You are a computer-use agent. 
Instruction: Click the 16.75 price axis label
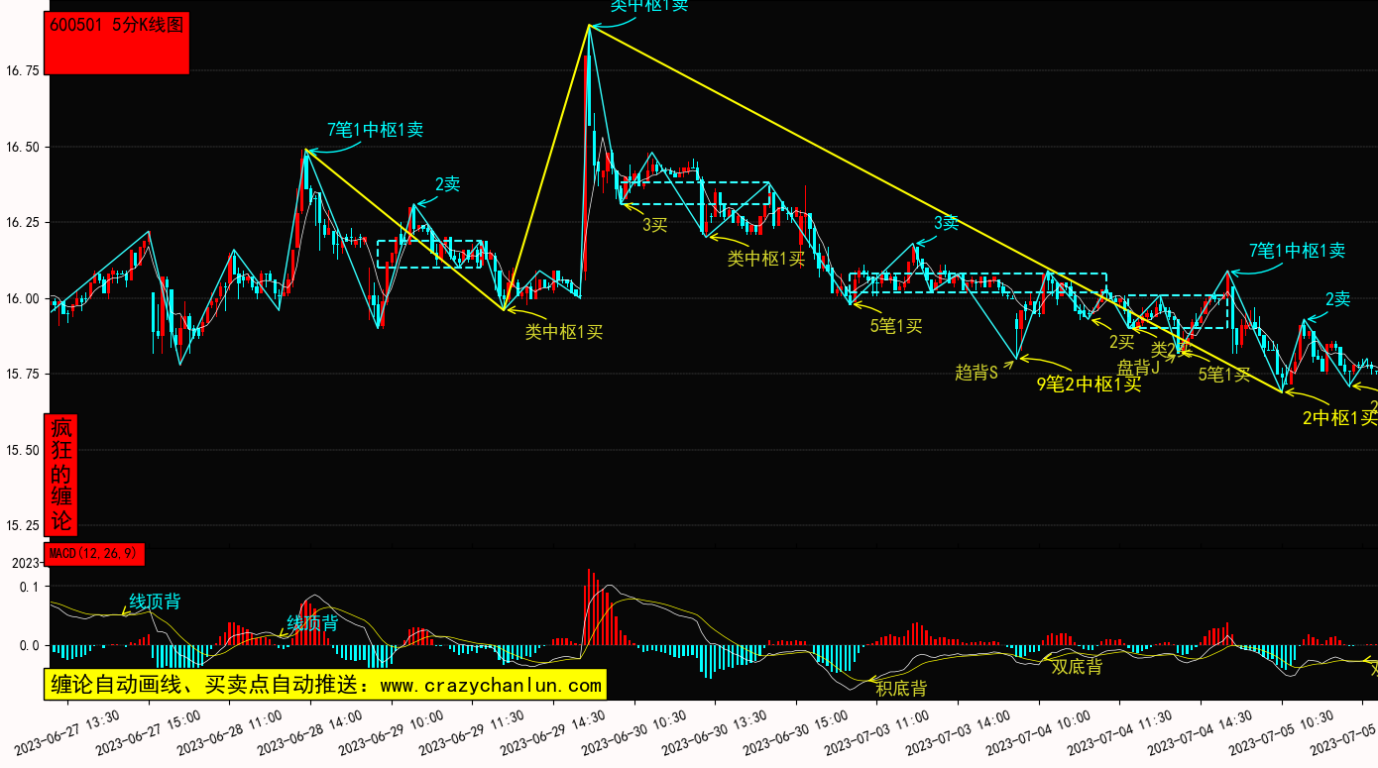pyautogui.click(x=23, y=71)
